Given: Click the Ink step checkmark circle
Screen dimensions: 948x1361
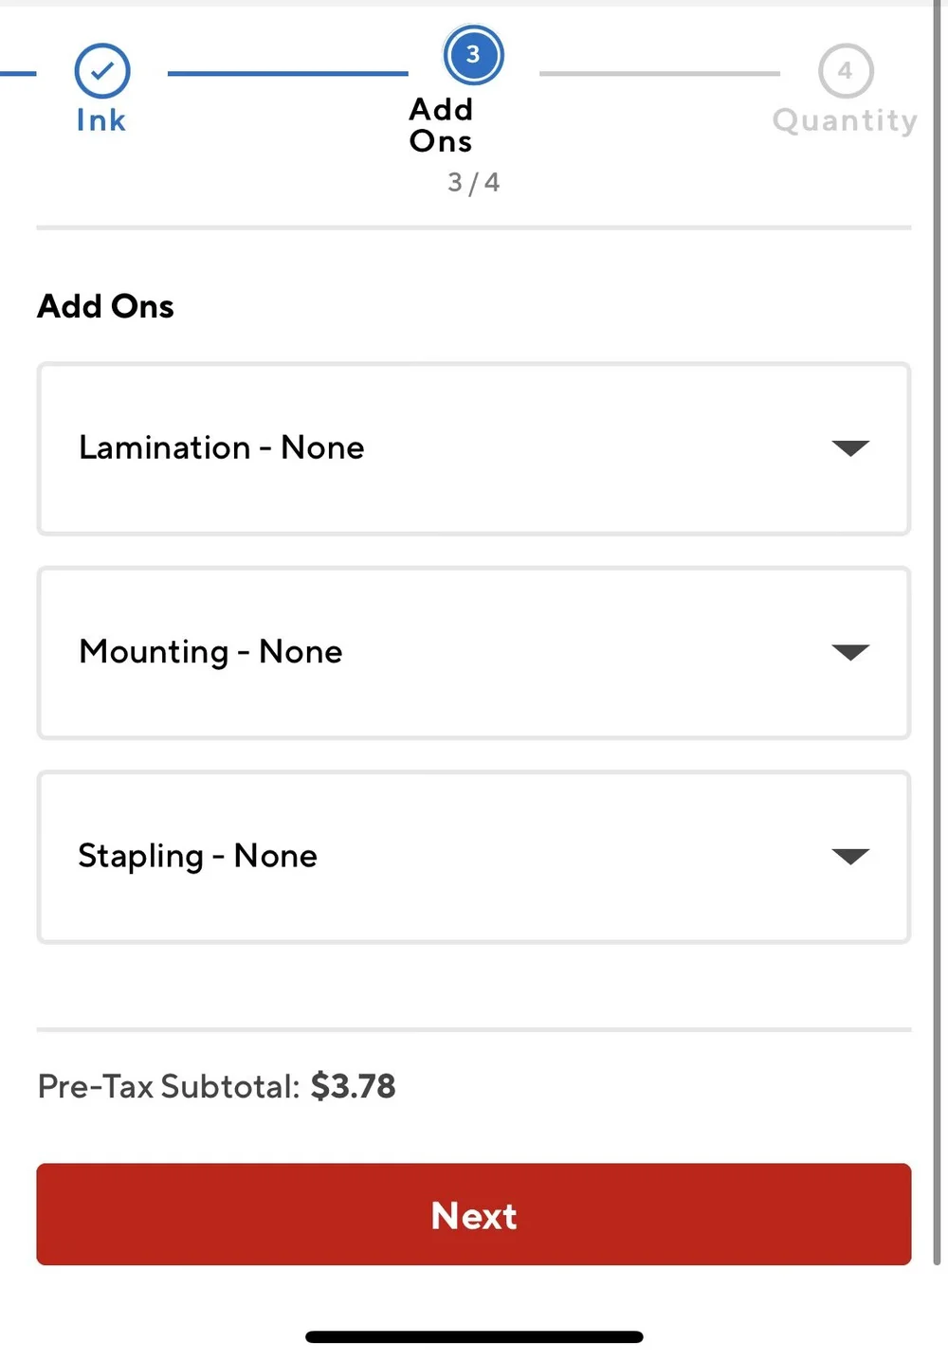Looking at the screenshot, I should [x=102, y=71].
